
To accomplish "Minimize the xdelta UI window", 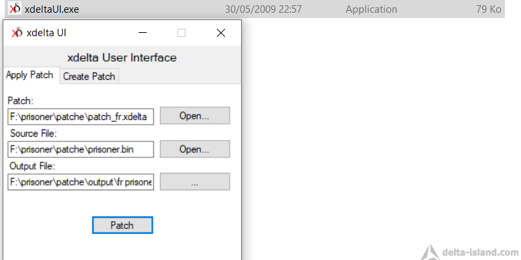I will 143,33.
